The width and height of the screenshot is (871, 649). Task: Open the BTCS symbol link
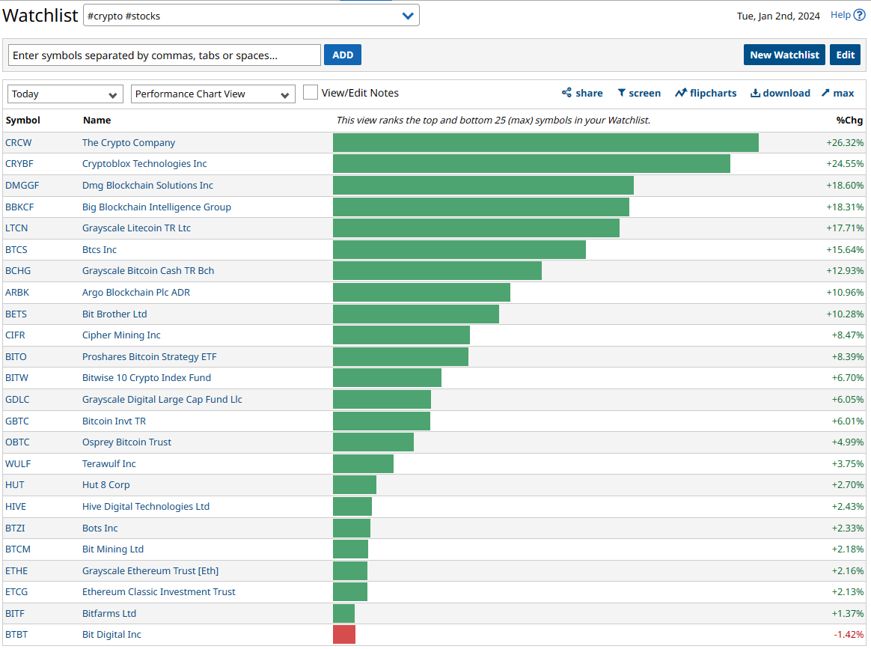point(16,250)
